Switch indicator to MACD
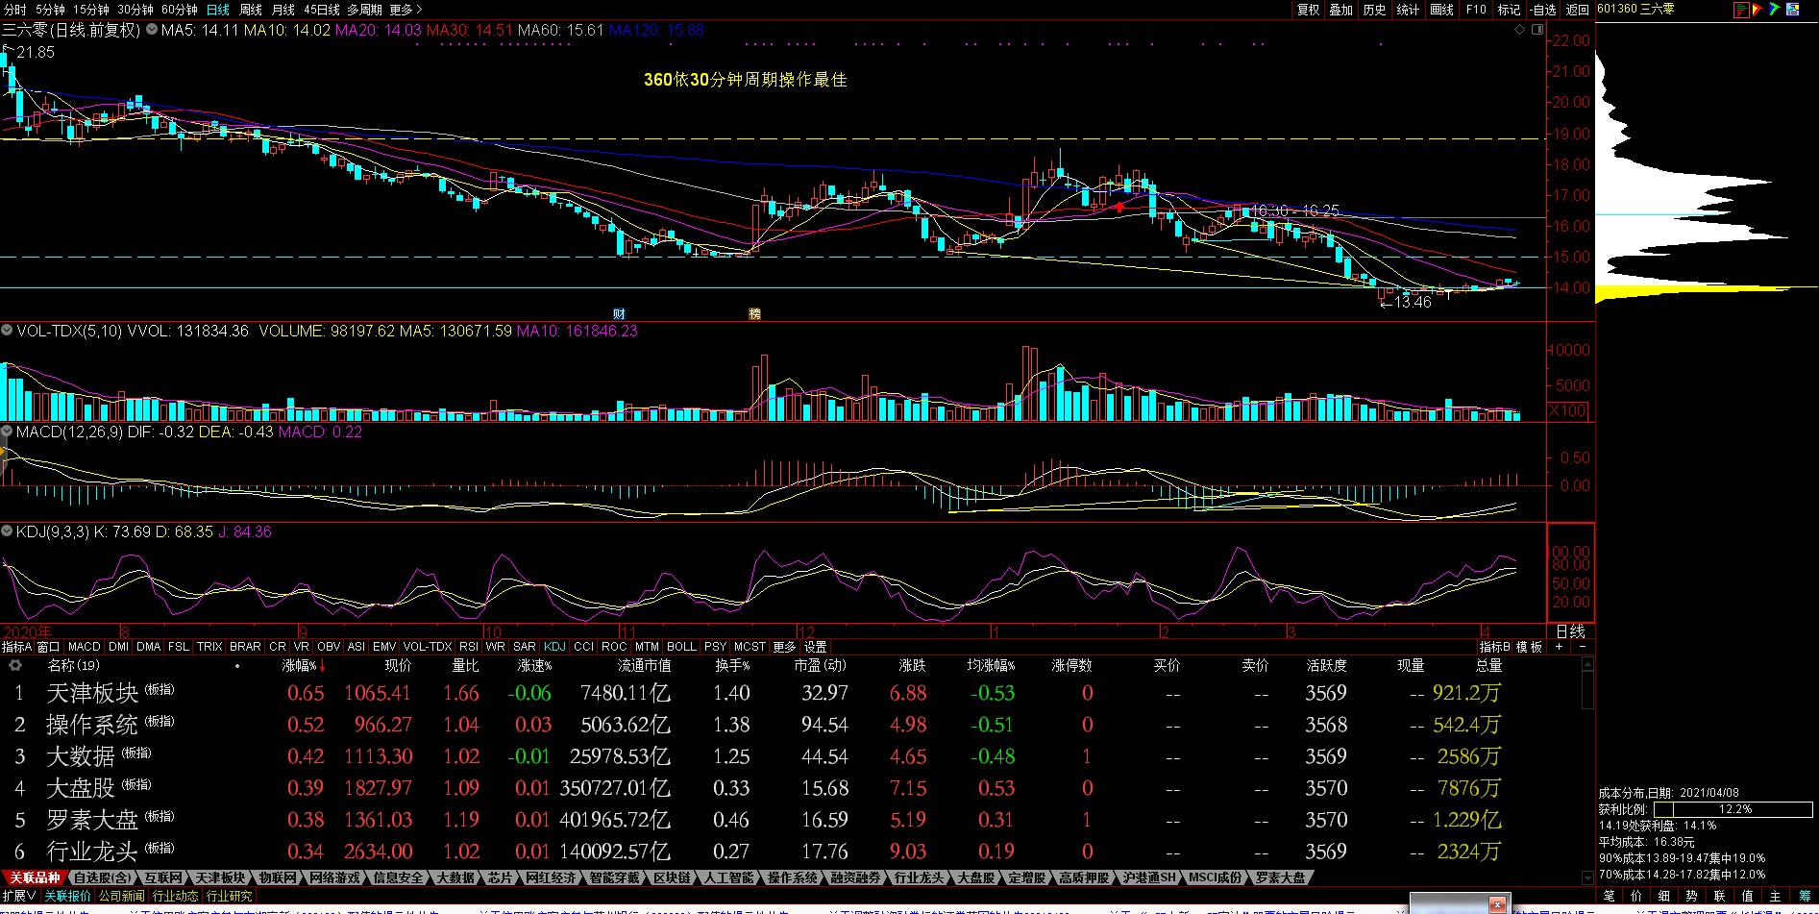 tap(84, 647)
